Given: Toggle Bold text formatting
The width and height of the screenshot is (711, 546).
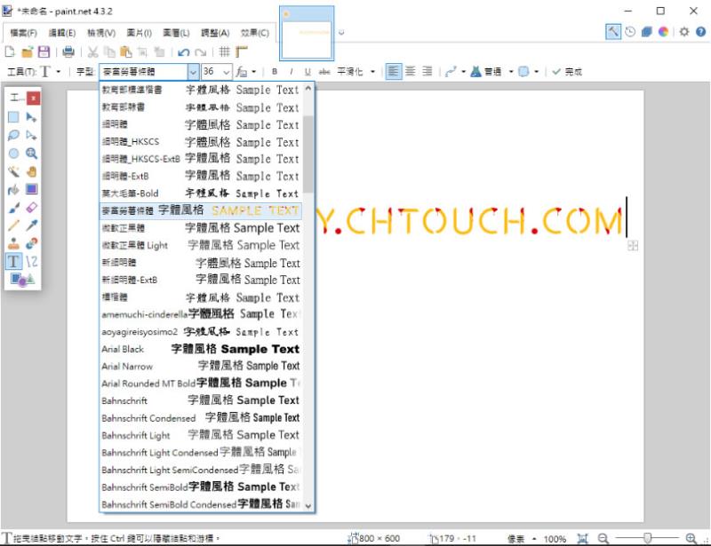Looking at the screenshot, I should pyautogui.click(x=275, y=72).
